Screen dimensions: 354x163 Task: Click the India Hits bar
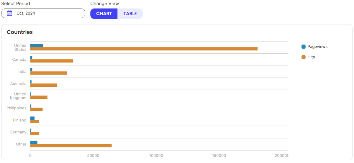point(49,73)
